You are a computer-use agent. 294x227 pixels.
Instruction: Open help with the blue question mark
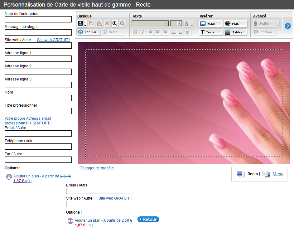tap(287, 26)
